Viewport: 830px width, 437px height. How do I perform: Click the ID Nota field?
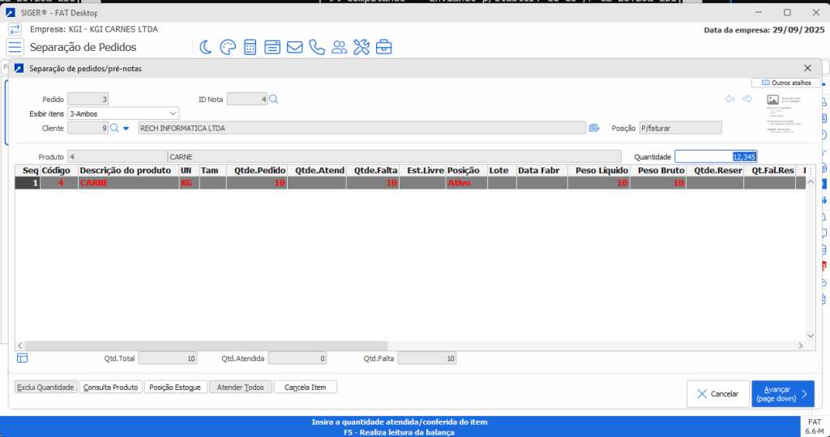coord(247,99)
